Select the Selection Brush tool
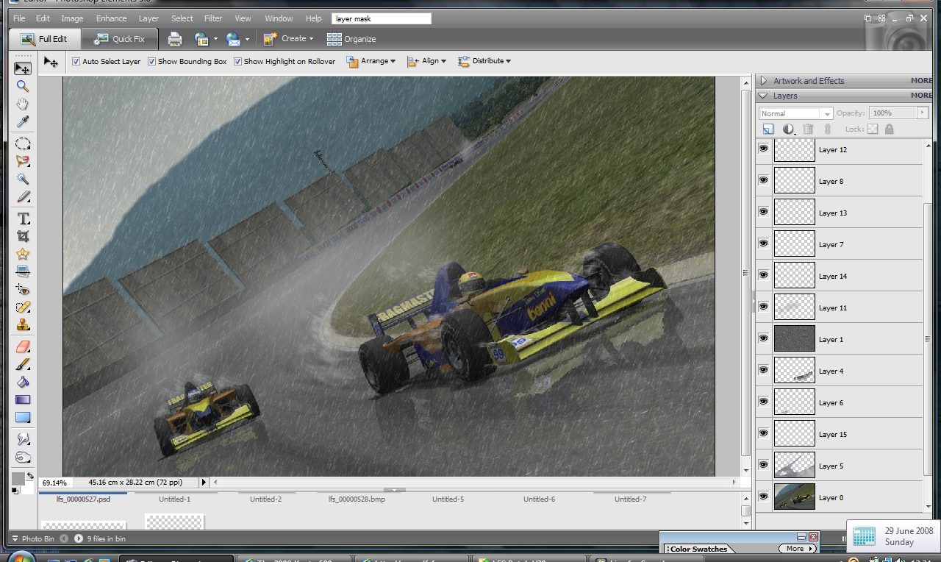Screen dimensions: 941x562 click(23, 196)
